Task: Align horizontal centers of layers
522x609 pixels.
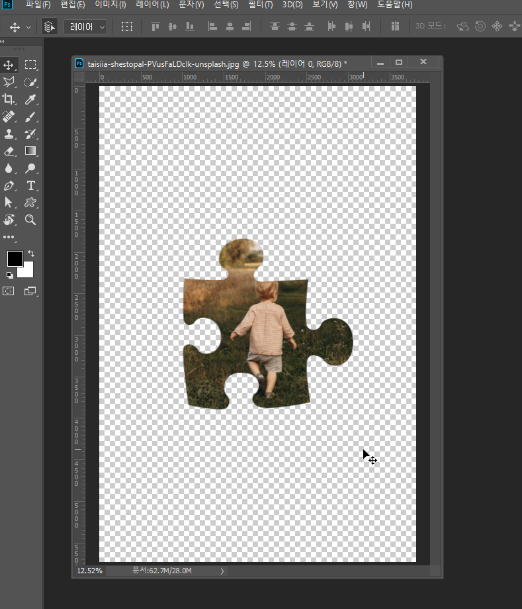Action: pyautogui.click(x=230, y=26)
